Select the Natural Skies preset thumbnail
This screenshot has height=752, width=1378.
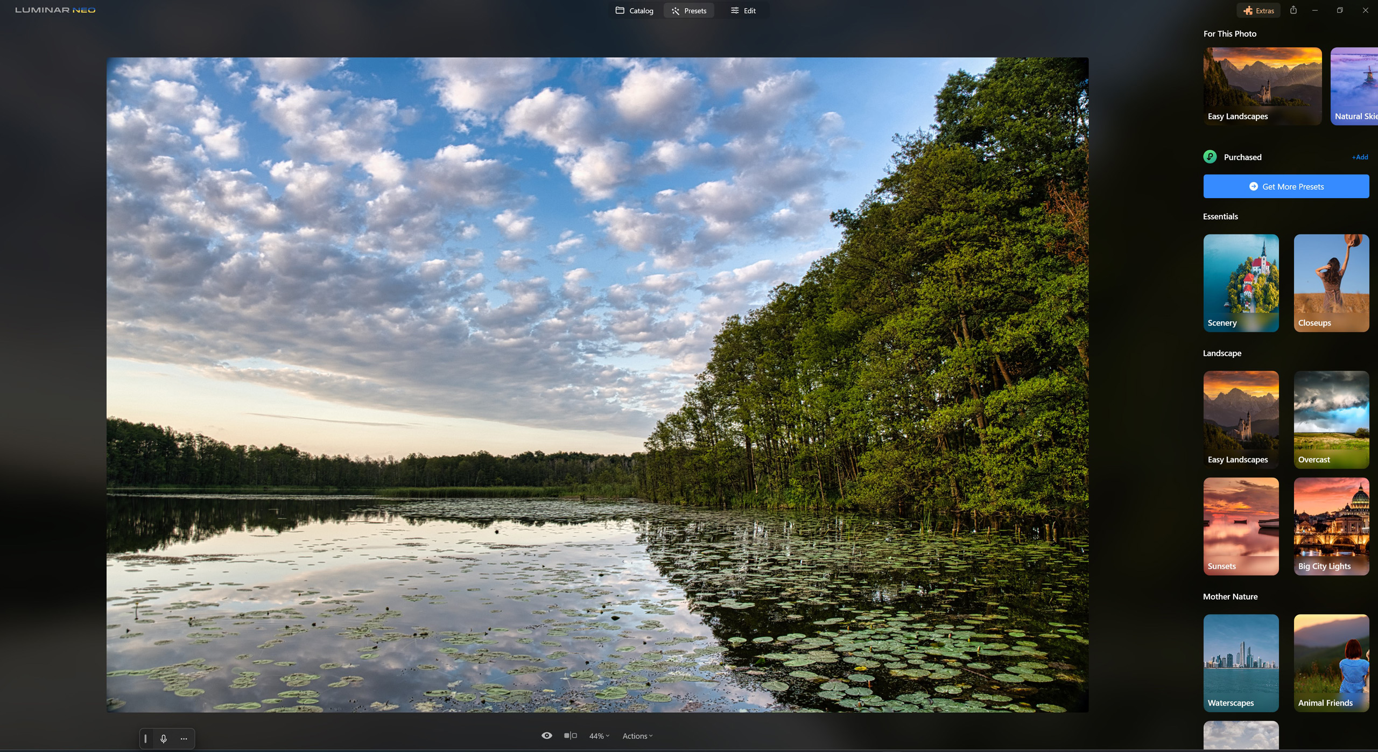pyautogui.click(x=1354, y=86)
